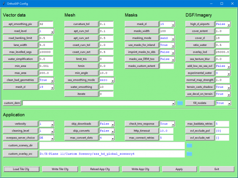Focus overlay_lod field showing 25000.0
Image resolution: width=238 pixels, height=178 pixels.
coord(223,52)
